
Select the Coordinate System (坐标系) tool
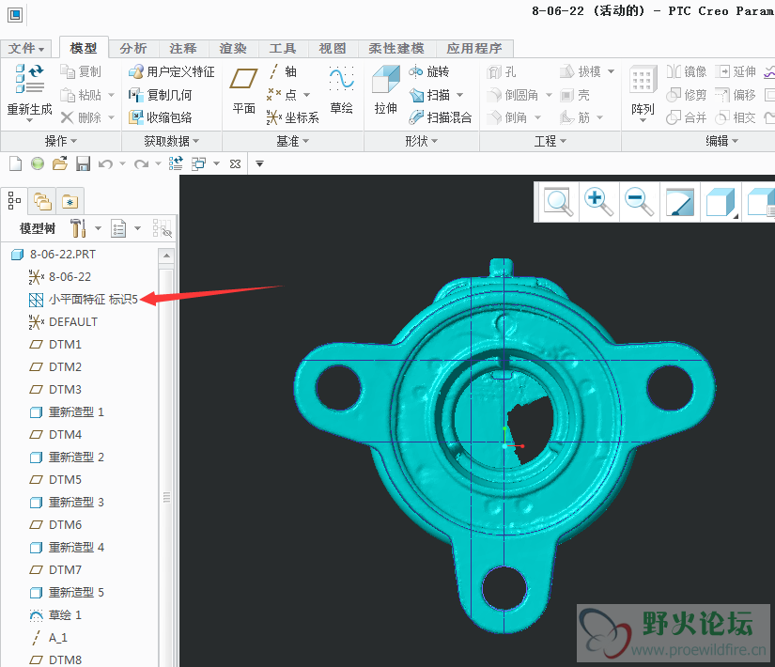(x=292, y=117)
